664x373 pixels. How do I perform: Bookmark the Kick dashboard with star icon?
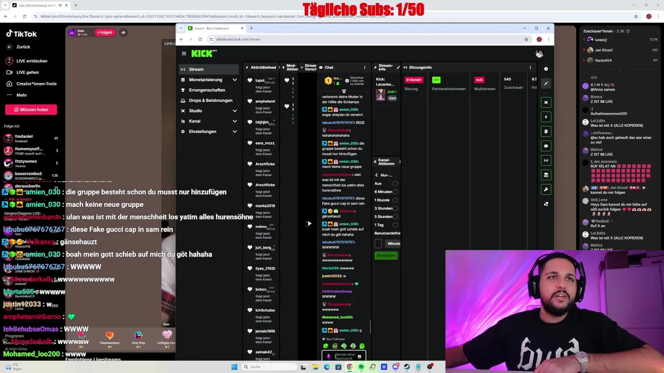(x=526, y=39)
